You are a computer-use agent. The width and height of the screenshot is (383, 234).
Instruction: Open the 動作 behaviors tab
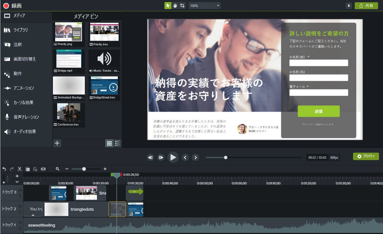(26, 73)
